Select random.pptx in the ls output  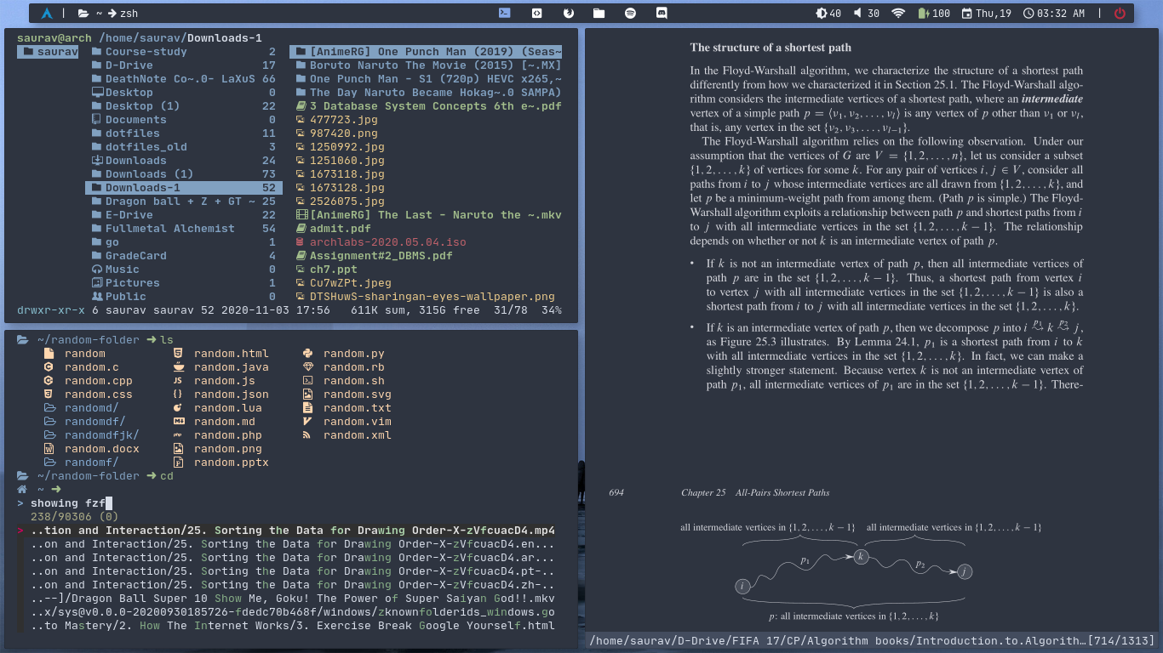[232, 463]
